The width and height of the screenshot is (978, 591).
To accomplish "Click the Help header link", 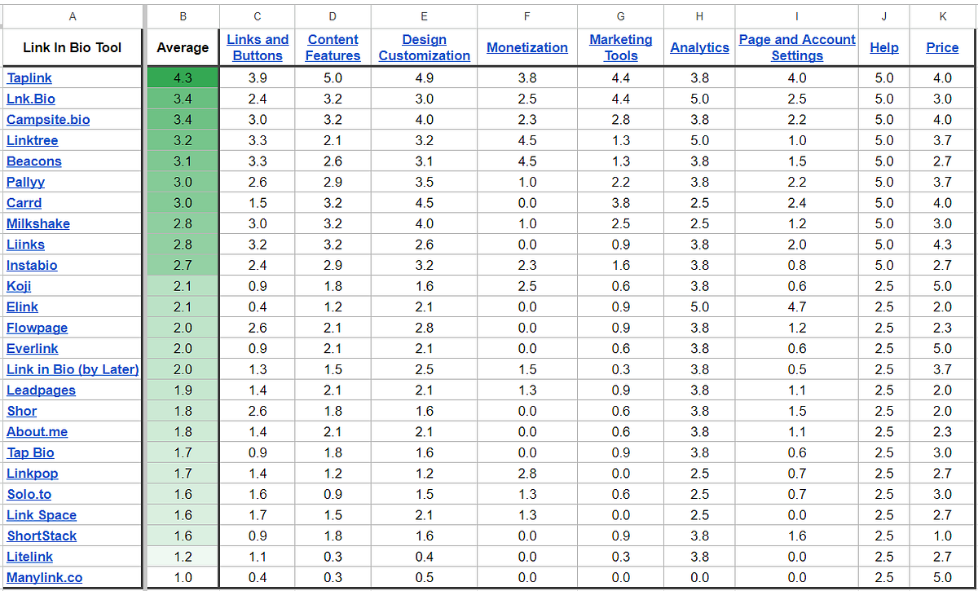I will [884, 47].
